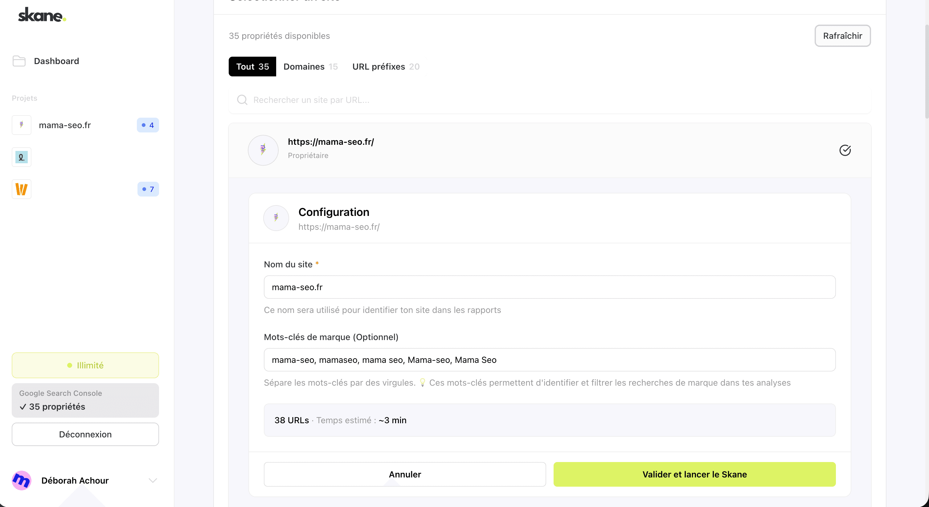Select the Dashboard menu entry
The image size is (929, 507).
point(57,61)
